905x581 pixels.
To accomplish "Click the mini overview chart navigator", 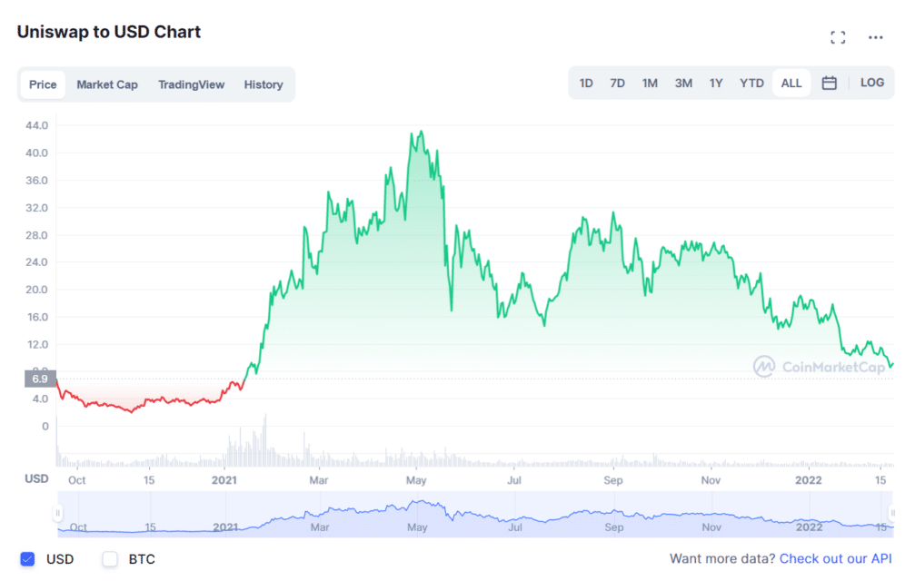I will pos(475,515).
